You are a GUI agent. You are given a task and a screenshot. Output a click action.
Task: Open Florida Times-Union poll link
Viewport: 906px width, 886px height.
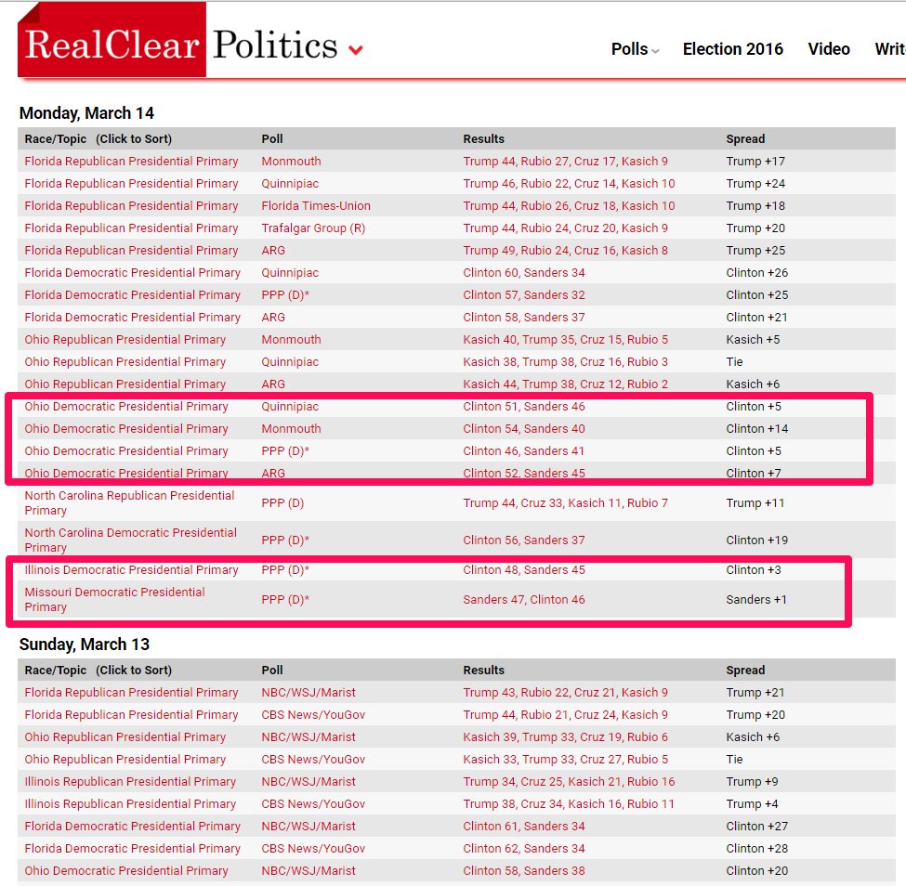pyautogui.click(x=316, y=205)
